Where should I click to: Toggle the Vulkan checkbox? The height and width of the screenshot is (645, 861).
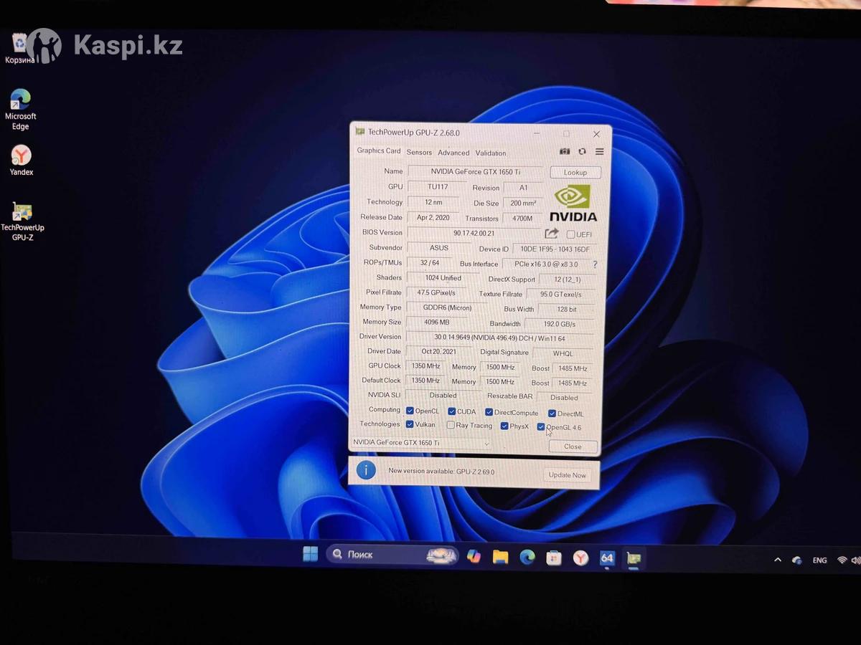point(410,424)
